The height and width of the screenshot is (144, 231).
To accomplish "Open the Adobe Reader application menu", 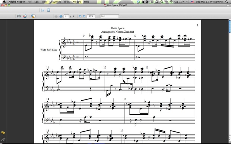I will tap(17, 2).
